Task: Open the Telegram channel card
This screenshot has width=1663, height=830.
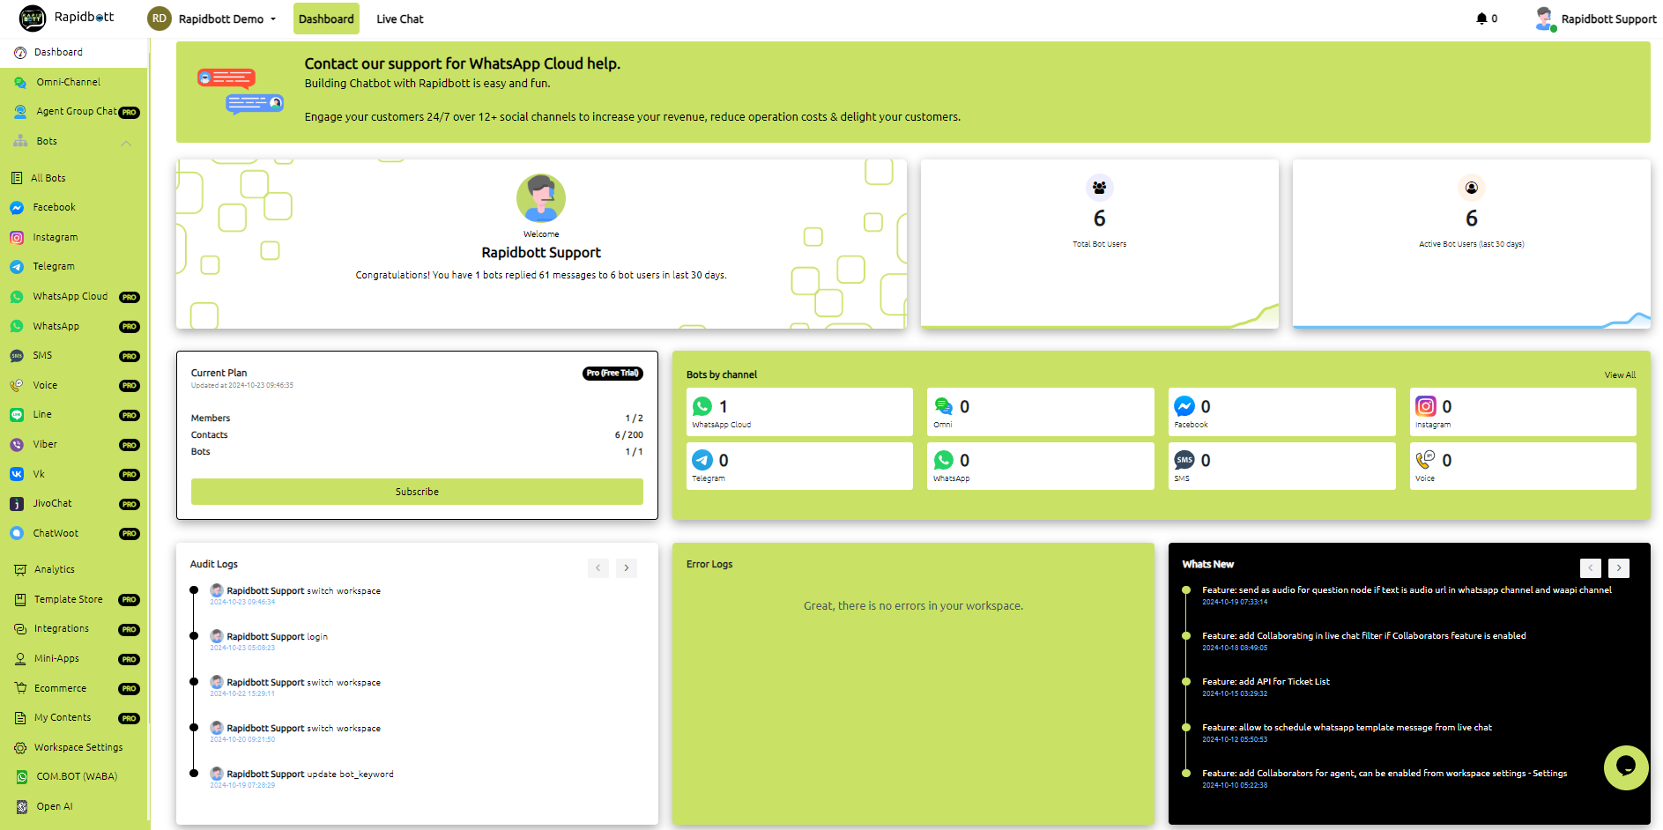Action: 799,465
